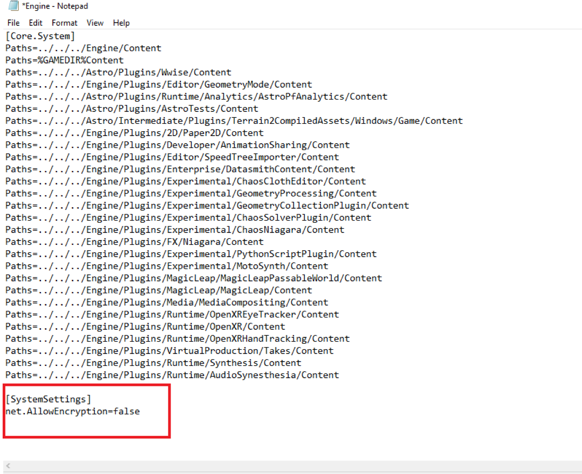This screenshot has width=582, height=474.
Task: Click the horizontal scrollbar's left arrow
Action: coord(9,466)
